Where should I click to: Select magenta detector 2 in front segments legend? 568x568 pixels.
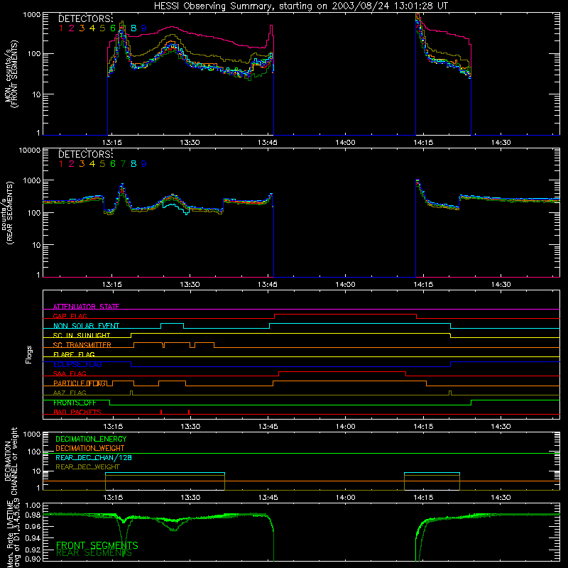[x=72, y=28]
